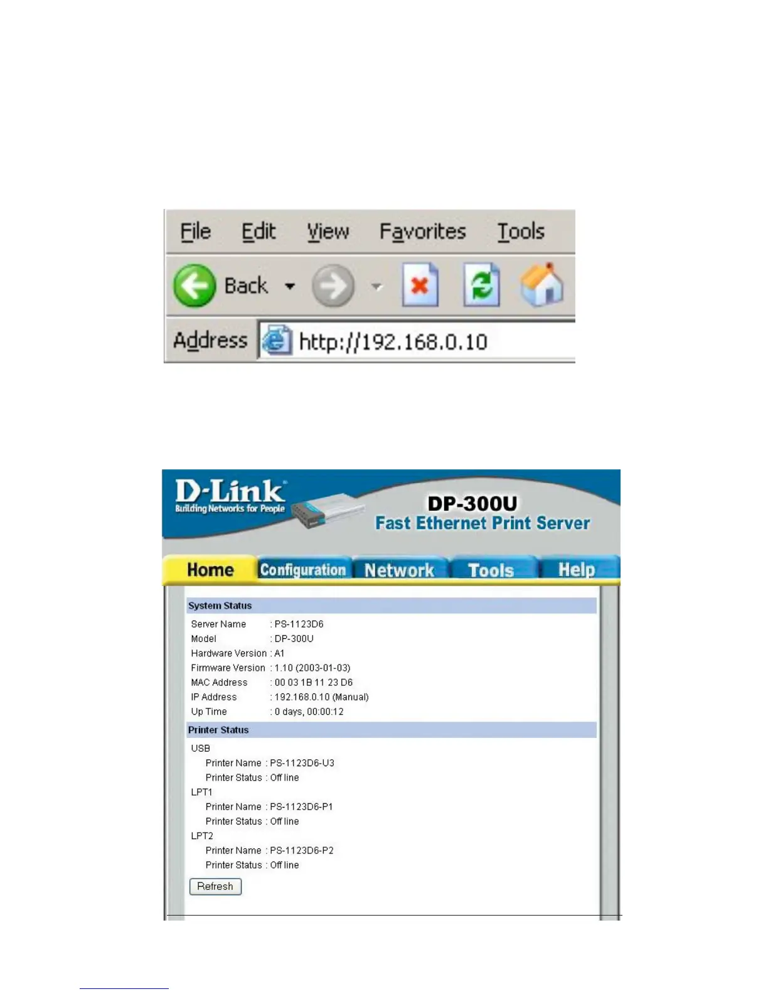Click the green Back arrow icon
This screenshot has height=994, width=768.
[195, 286]
